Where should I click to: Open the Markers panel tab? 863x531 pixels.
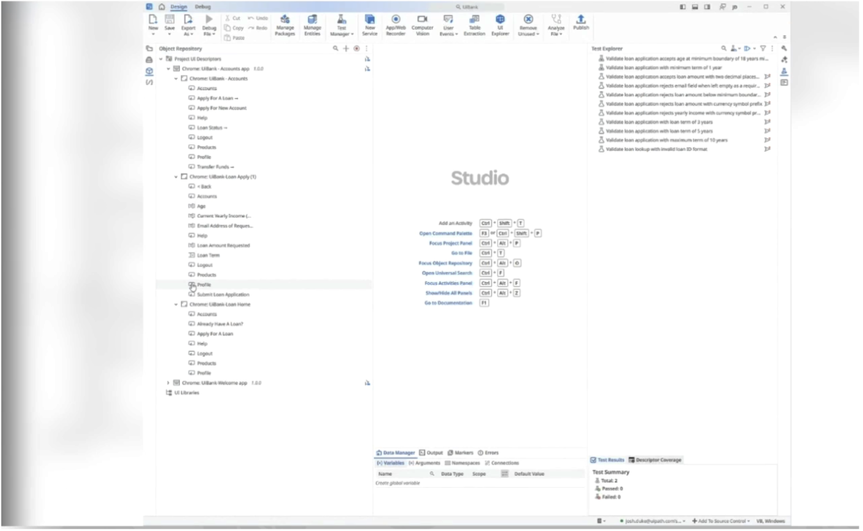point(460,452)
